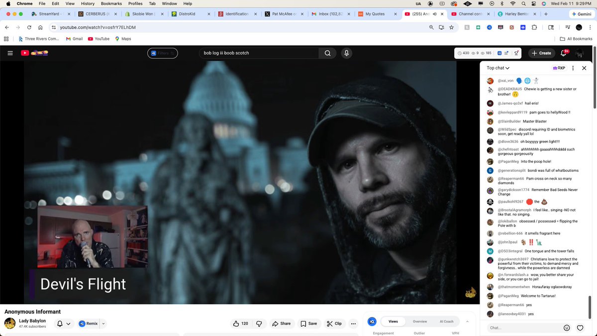Screen dimensions: 597x336
Task: Open emoji picker in chat box
Action: click(567, 328)
